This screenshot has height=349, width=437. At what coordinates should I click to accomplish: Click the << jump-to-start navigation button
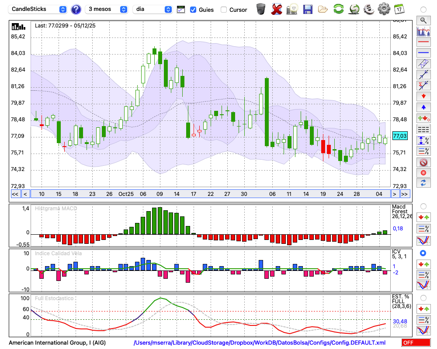(15, 194)
